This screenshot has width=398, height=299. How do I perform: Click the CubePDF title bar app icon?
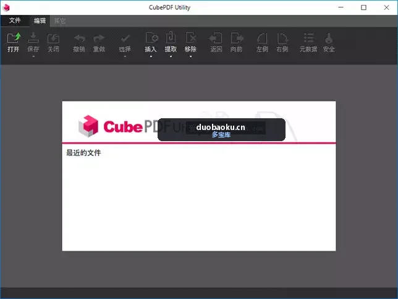[6, 7]
